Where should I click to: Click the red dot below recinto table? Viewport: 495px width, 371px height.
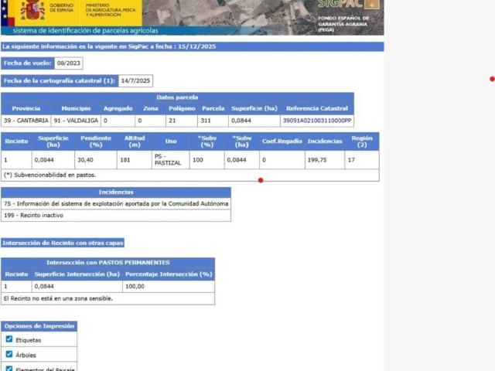261,180
